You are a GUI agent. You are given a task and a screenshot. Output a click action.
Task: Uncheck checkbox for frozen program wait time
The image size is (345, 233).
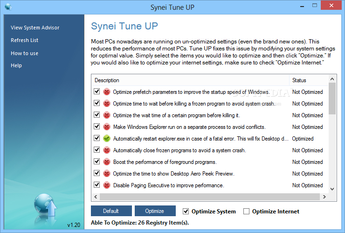pos(97,103)
